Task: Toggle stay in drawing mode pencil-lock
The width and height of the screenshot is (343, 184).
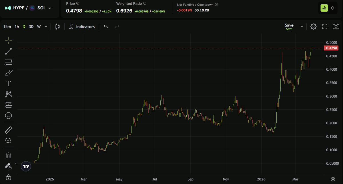Action: [9, 166]
